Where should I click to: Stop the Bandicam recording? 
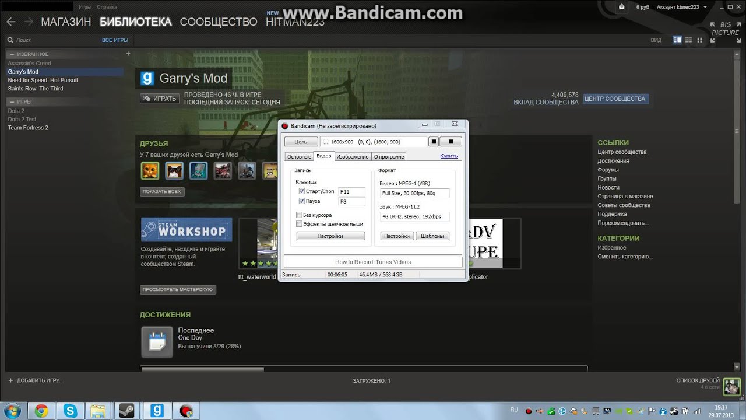coord(451,142)
